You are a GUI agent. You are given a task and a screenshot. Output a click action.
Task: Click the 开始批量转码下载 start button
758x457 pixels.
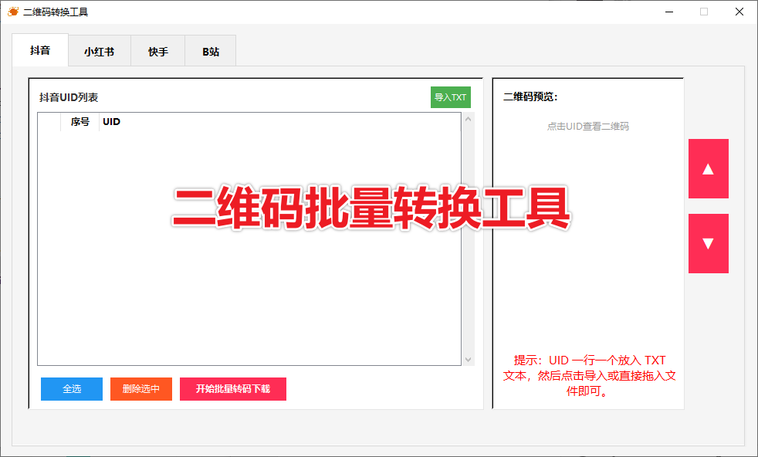tap(232, 389)
